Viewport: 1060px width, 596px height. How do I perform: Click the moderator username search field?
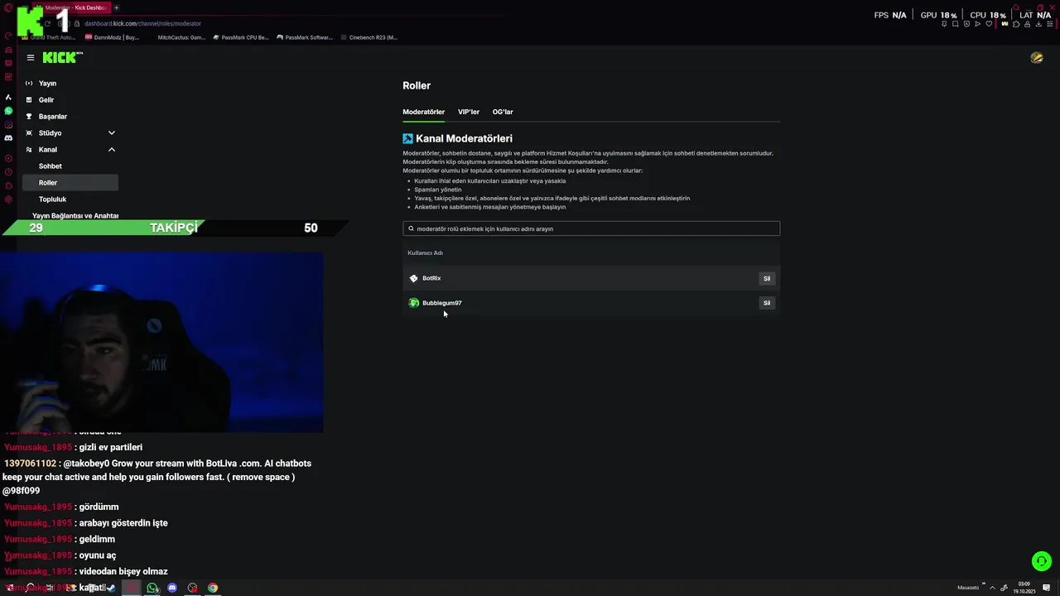591,228
